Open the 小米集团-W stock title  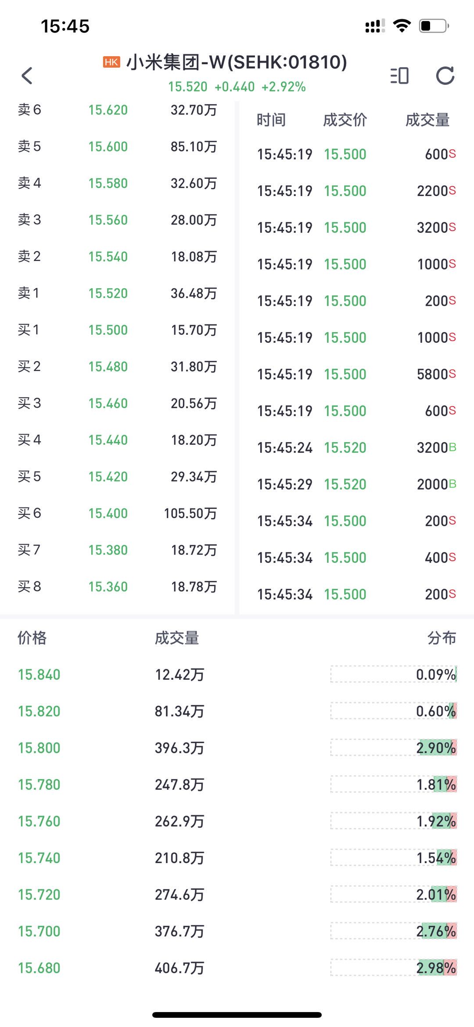[x=237, y=62]
